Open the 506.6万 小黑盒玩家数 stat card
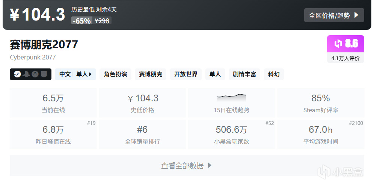This screenshot has height=184, width=374. pos(232,134)
